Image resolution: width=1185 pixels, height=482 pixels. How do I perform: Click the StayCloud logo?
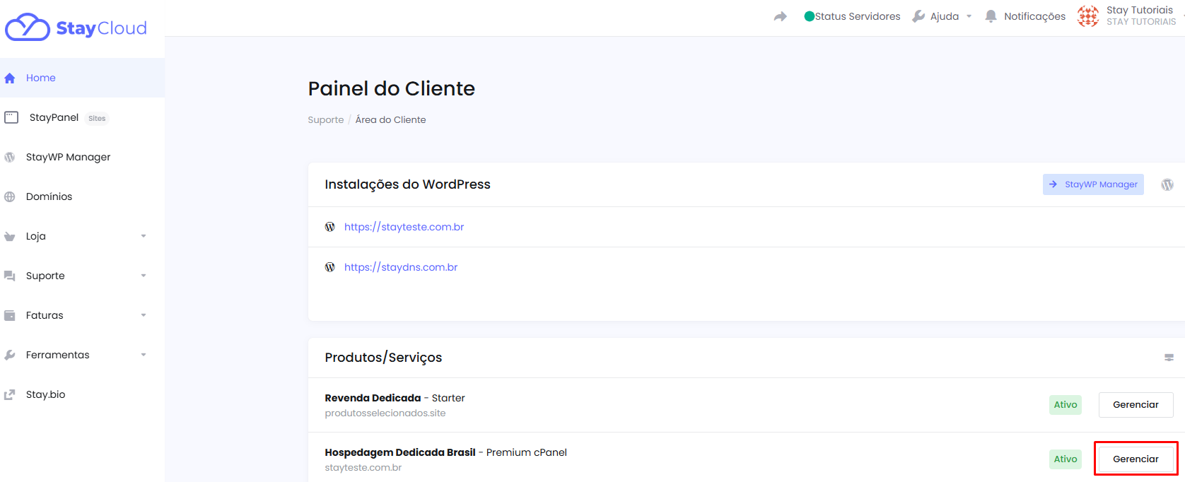click(76, 28)
